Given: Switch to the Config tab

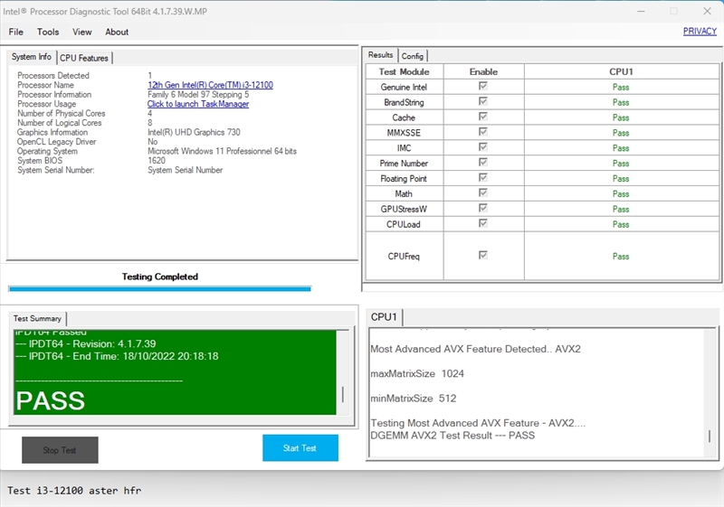Looking at the screenshot, I should pyautogui.click(x=413, y=56).
